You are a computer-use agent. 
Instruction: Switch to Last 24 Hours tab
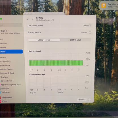44,40
